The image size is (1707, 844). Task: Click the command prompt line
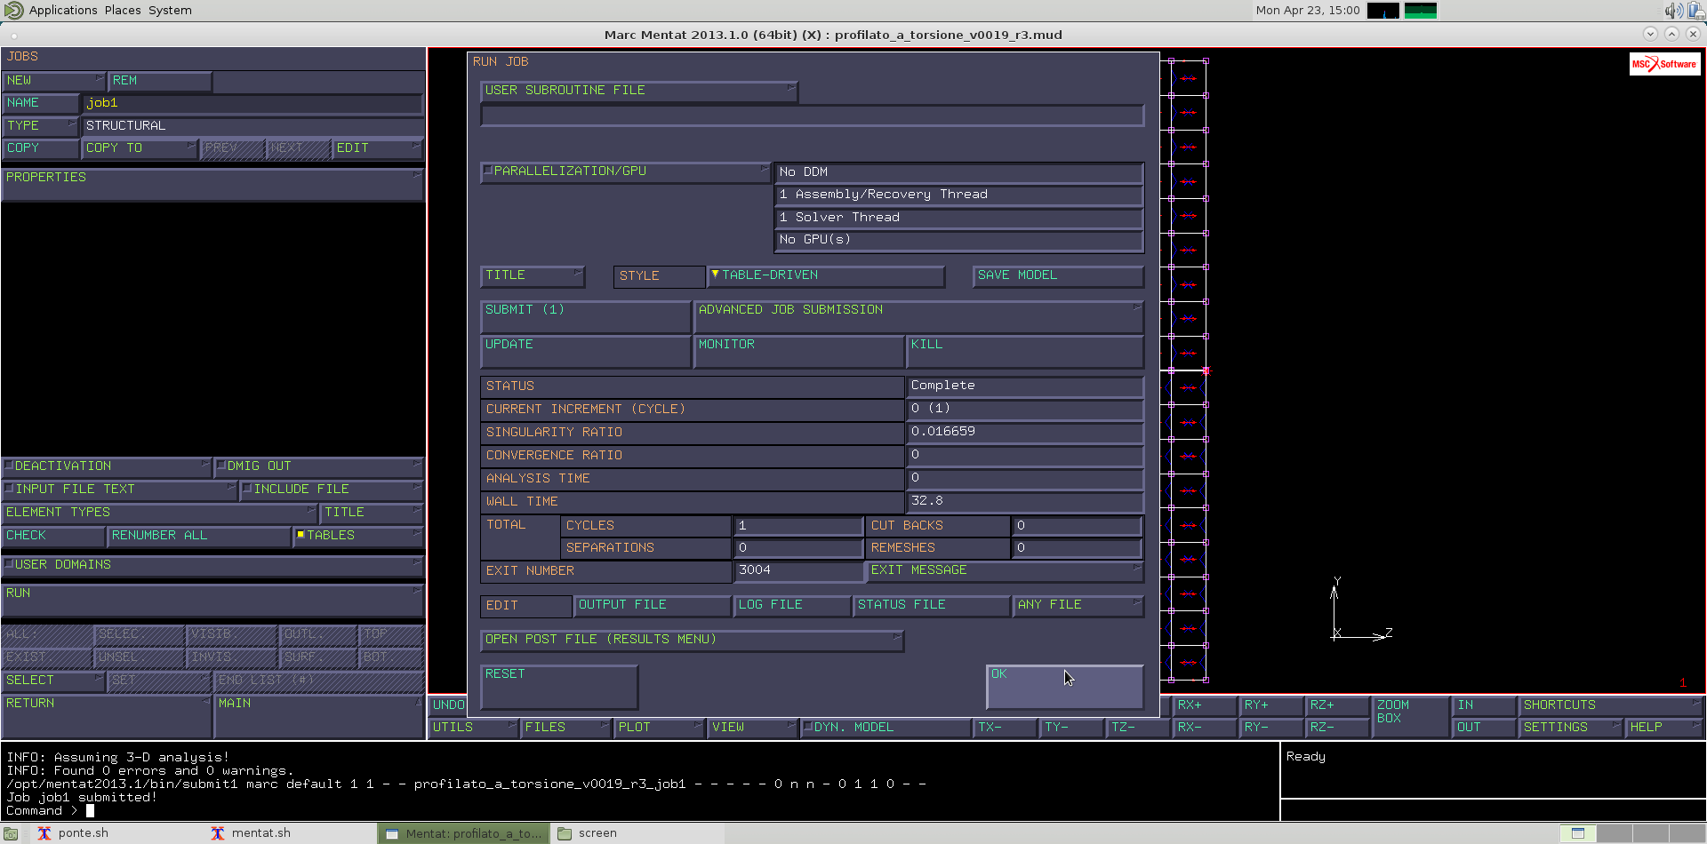coord(640,810)
